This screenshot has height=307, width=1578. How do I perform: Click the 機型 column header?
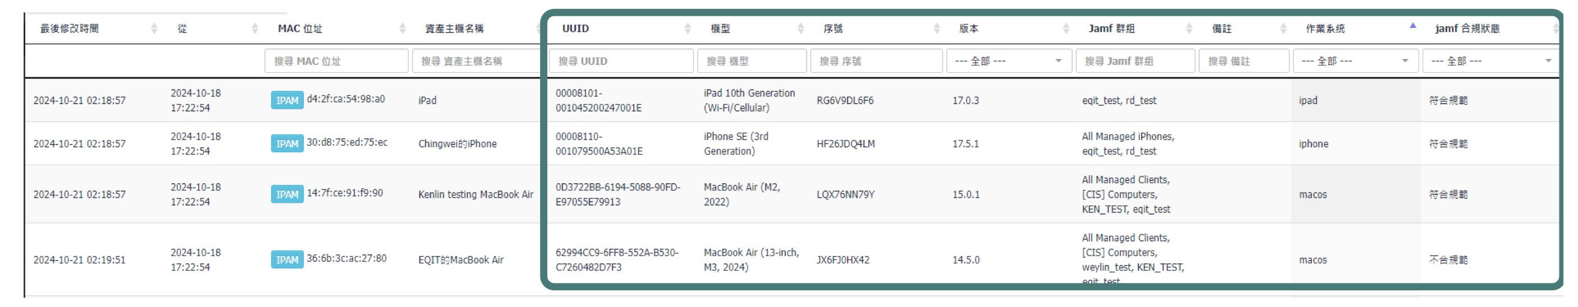point(720,29)
